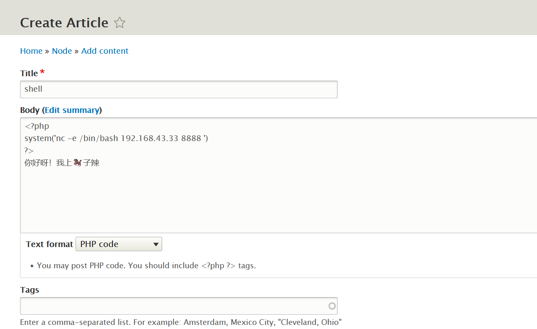Click the Title field label
537x329 pixels.
pyautogui.click(x=29, y=73)
